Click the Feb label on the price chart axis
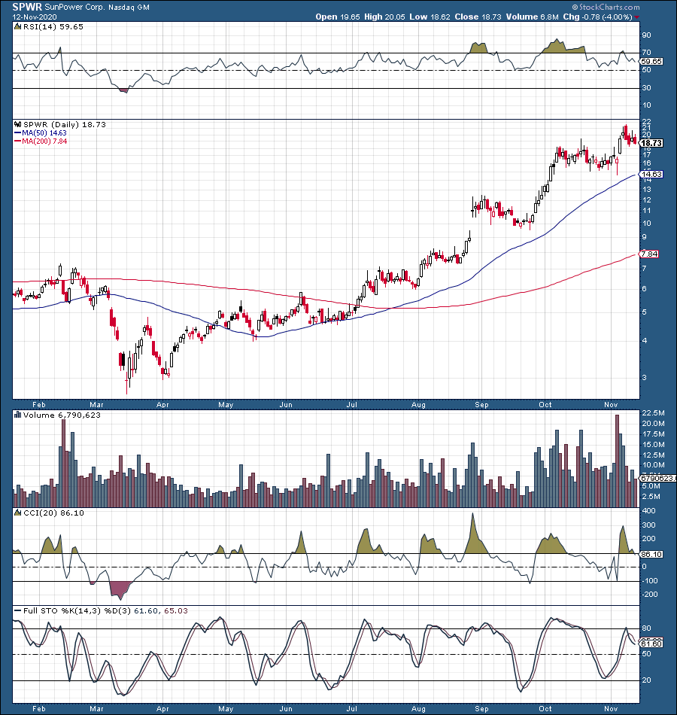 [39, 405]
